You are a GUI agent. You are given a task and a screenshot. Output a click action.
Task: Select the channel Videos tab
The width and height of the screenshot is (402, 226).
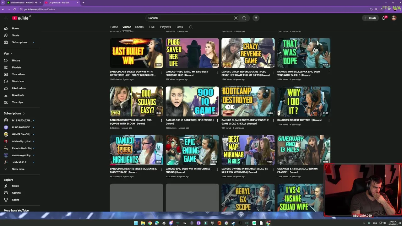127,27
